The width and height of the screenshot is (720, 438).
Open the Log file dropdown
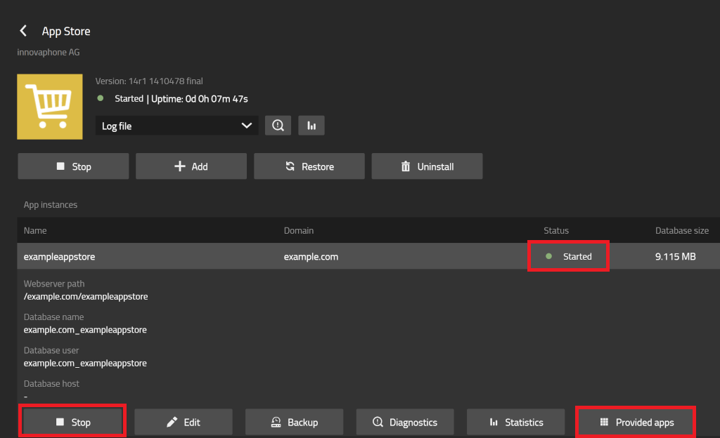click(176, 126)
